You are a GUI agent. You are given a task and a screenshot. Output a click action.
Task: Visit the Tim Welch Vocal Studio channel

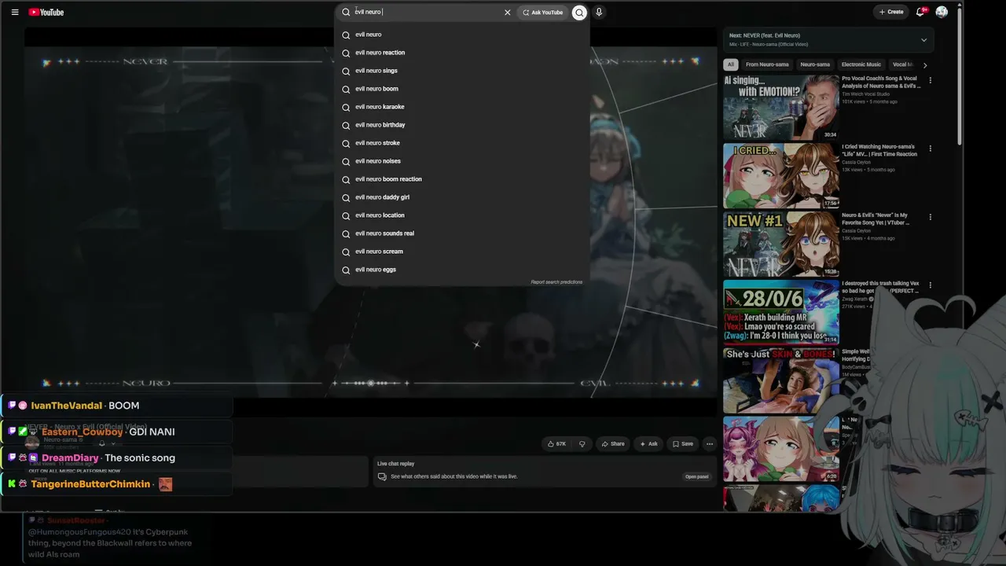point(865,94)
